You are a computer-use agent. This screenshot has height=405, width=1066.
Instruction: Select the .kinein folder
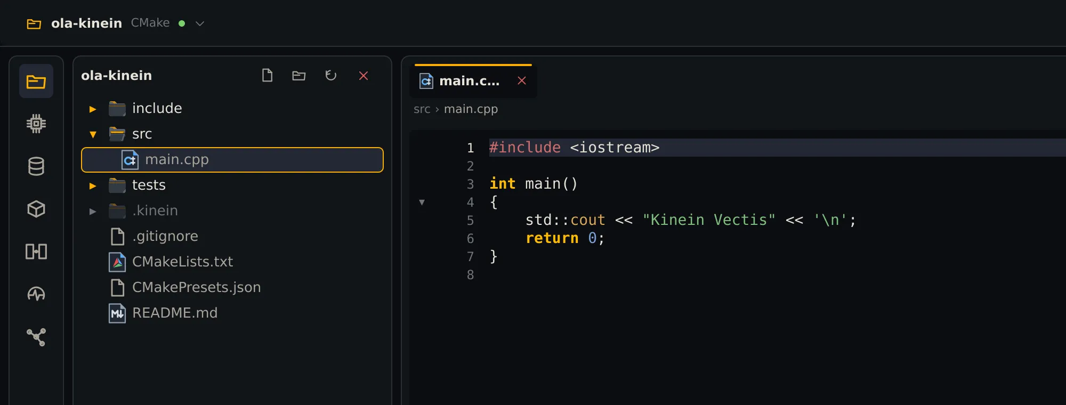tap(232, 210)
